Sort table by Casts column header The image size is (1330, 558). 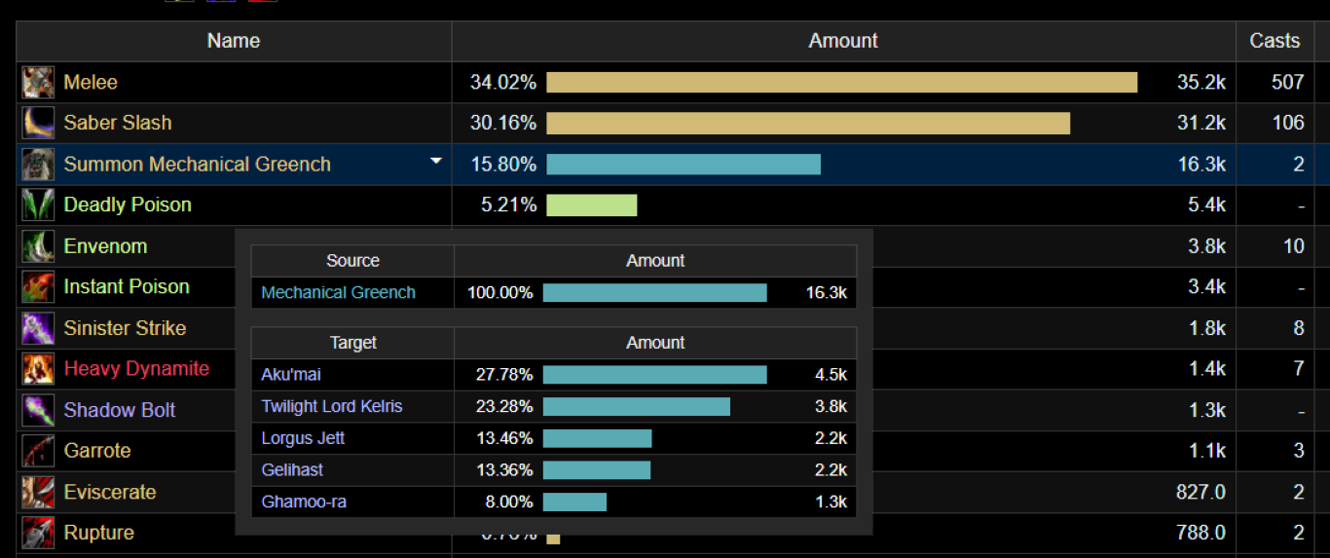[1275, 41]
